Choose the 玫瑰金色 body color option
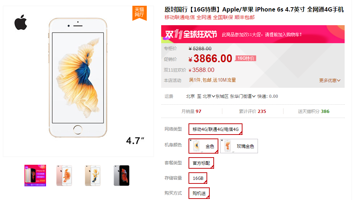The width and height of the screenshot is (354, 200). coord(239,146)
